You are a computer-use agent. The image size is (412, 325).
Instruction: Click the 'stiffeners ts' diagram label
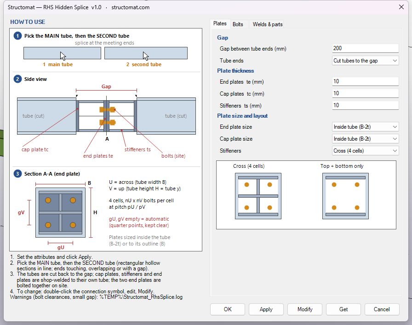coord(137,149)
